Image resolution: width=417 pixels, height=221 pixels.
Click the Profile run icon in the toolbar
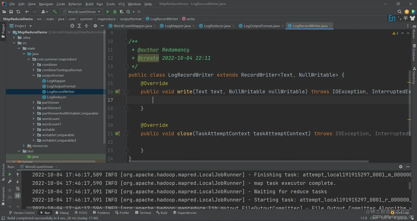coord(128,12)
